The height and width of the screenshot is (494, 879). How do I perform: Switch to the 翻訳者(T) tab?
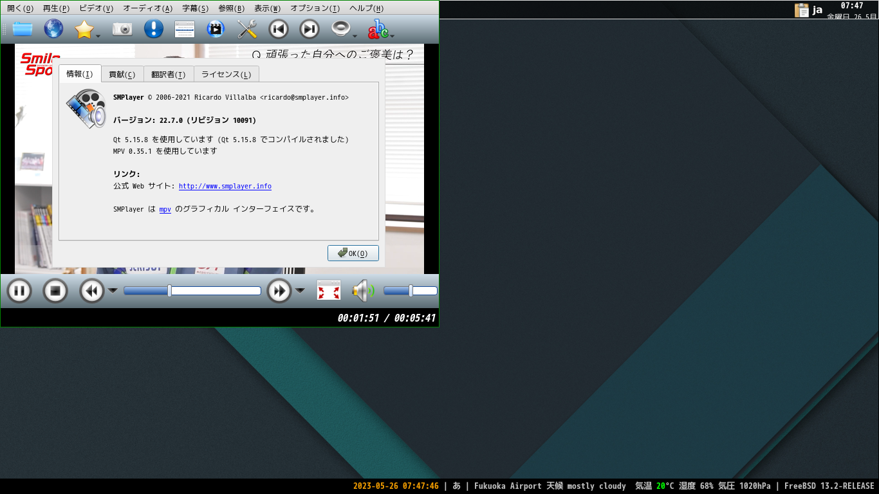pyautogui.click(x=169, y=75)
